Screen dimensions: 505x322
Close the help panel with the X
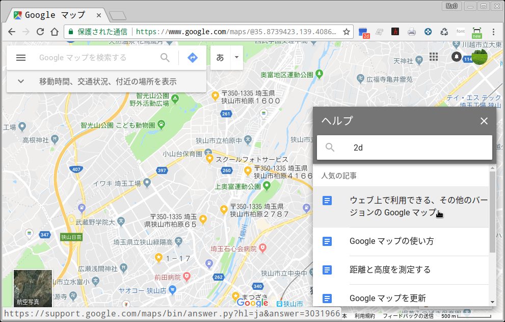pos(484,121)
